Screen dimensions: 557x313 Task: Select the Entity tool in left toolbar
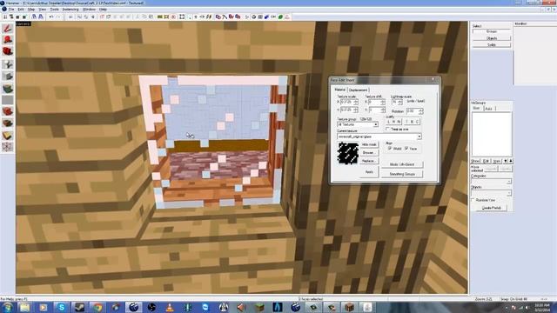[8, 64]
